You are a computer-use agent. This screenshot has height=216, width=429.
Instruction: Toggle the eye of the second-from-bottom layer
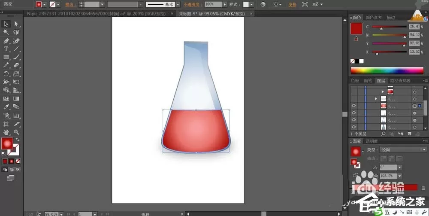354,120
